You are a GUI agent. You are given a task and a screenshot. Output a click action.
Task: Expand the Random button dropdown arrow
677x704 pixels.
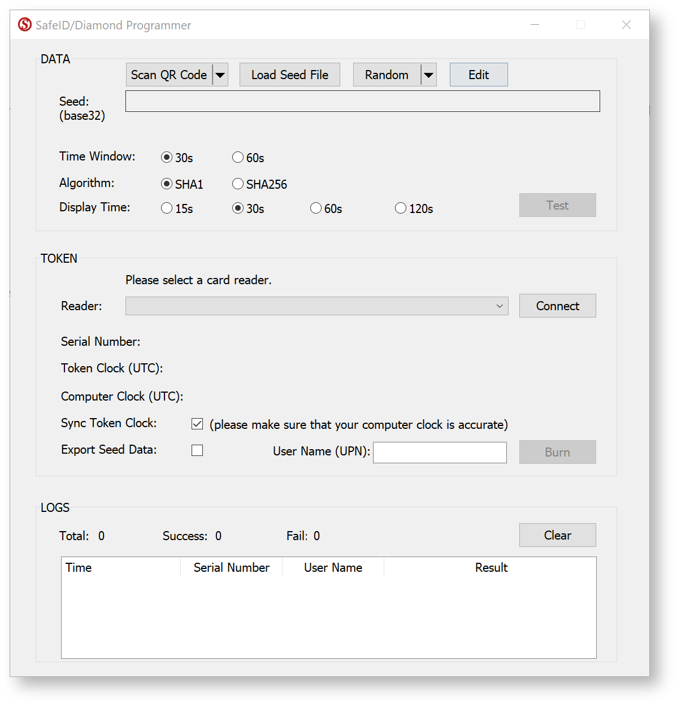pos(429,75)
